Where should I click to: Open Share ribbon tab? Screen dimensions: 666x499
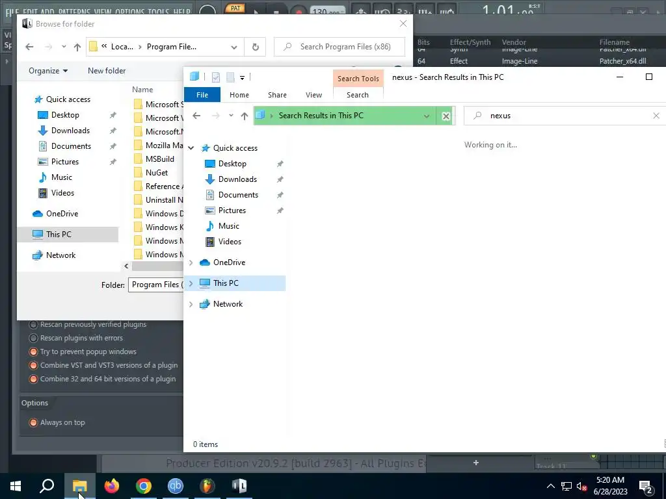pos(277,95)
